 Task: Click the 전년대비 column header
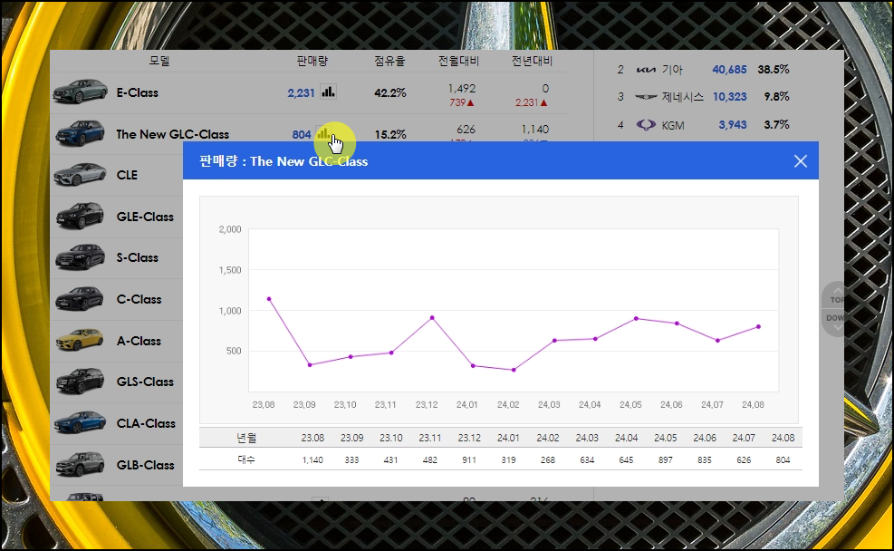pos(532,61)
